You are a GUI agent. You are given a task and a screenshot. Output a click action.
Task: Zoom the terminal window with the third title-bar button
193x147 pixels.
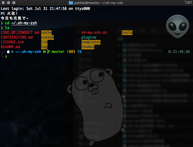pos(14,3)
